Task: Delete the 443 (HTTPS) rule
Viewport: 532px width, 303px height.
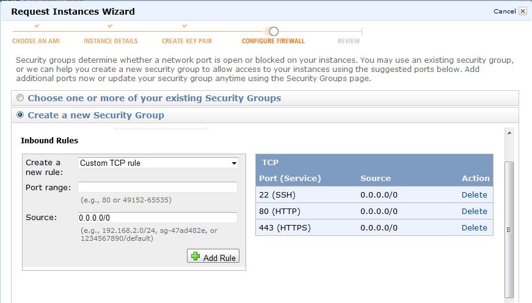Action: pyautogui.click(x=475, y=227)
